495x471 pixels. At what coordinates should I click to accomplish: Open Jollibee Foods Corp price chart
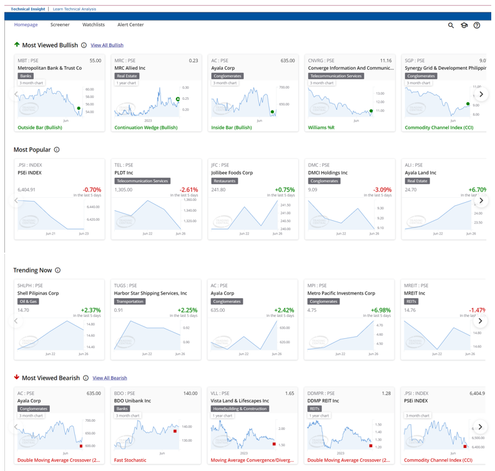point(244,215)
